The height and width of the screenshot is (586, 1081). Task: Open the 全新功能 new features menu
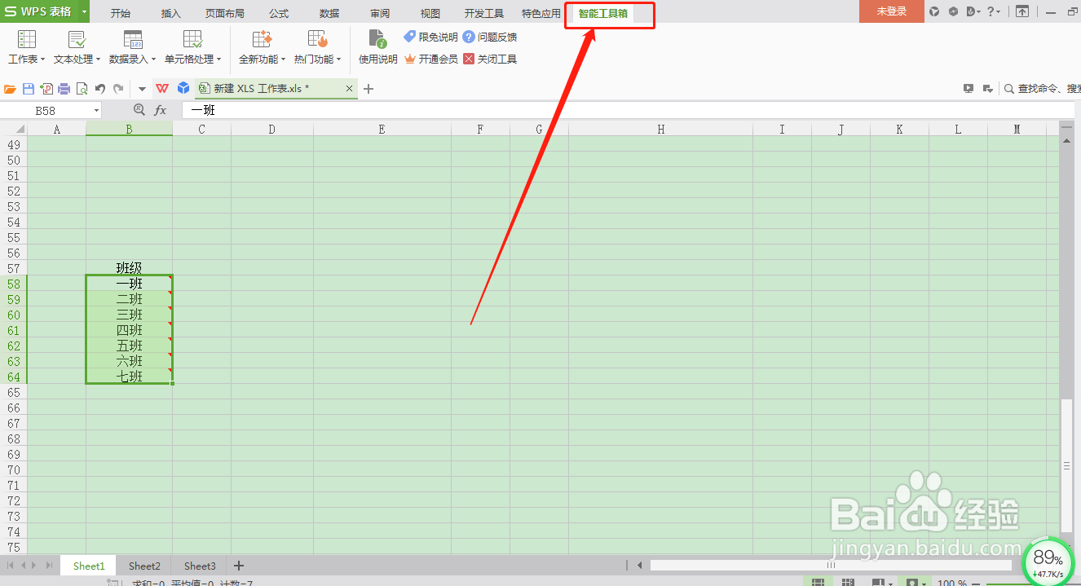click(x=263, y=47)
